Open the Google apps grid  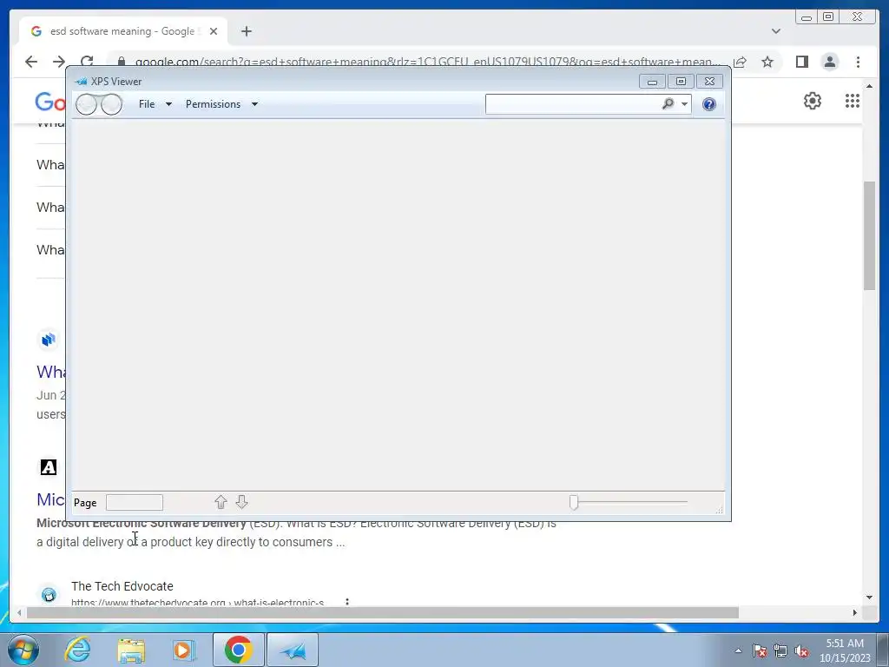pos(853,101)
